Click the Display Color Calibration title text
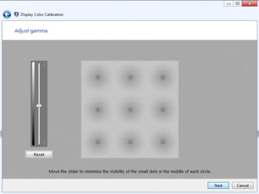259x194 pixels. [x=42, y=14]
